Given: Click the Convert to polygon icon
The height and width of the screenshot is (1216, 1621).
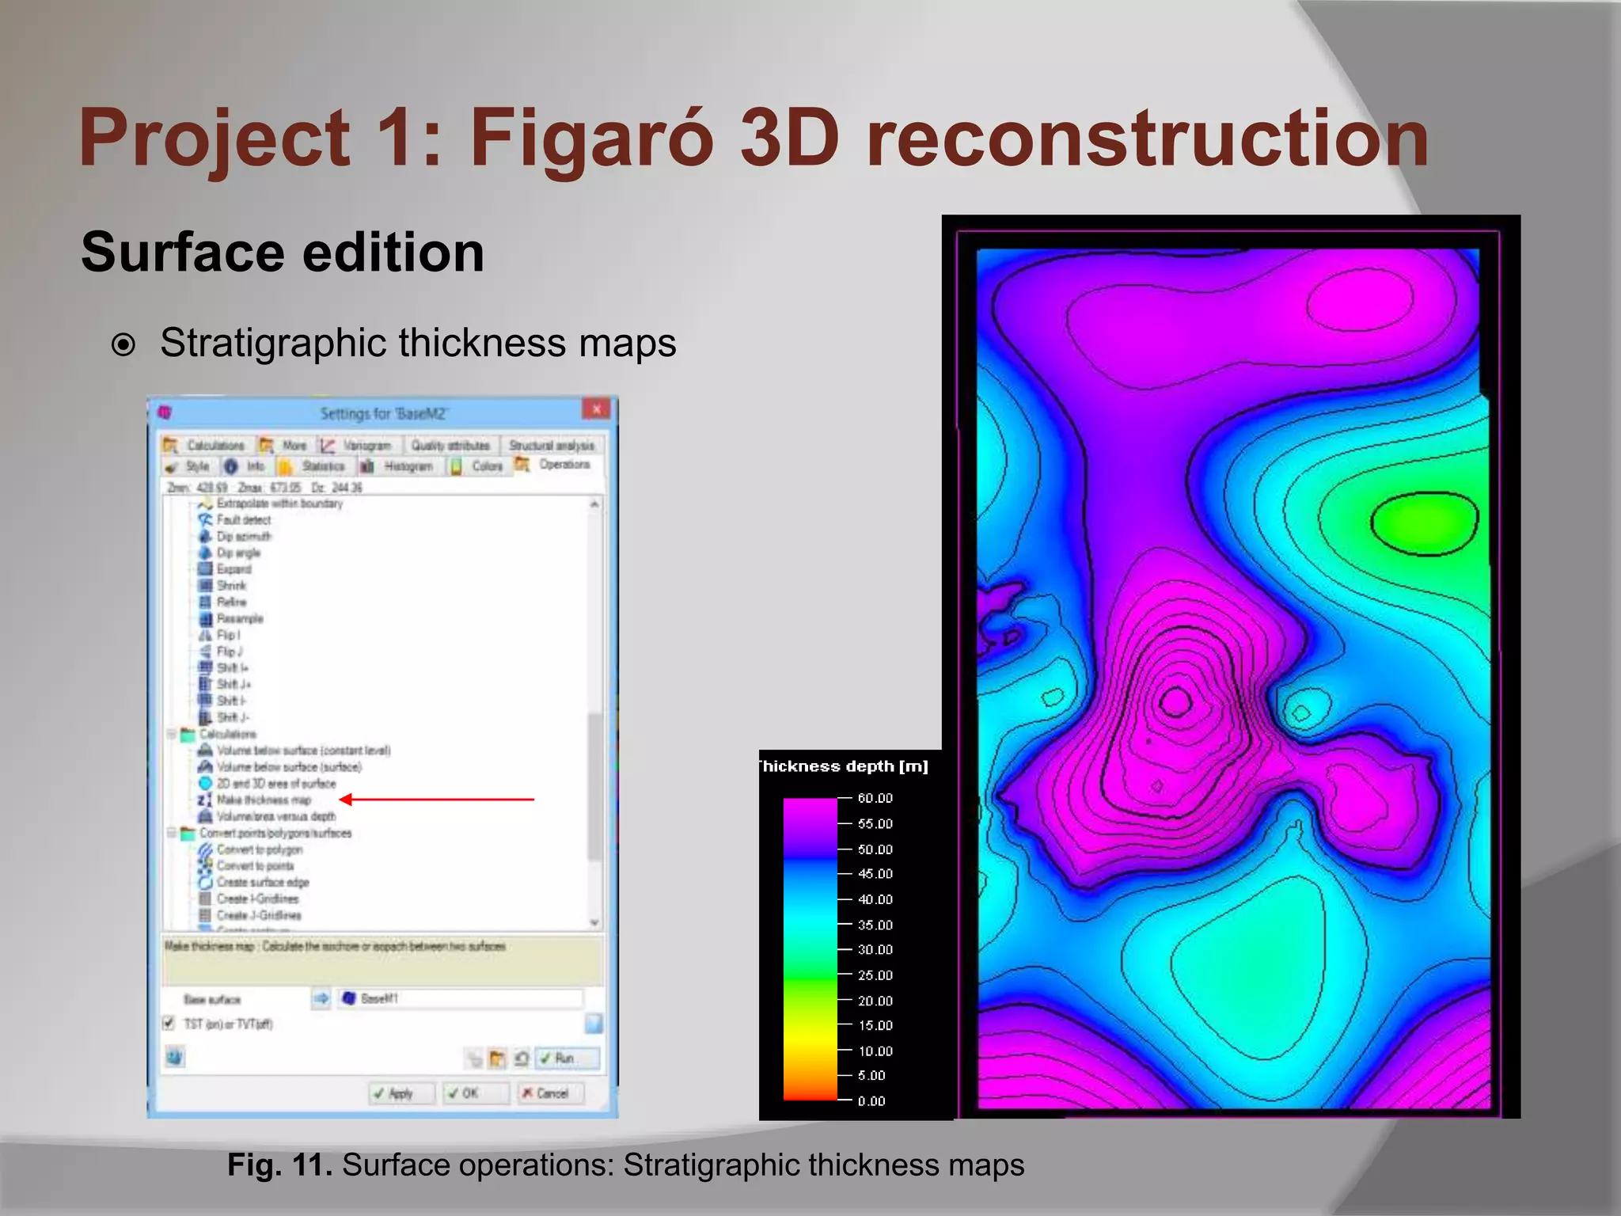Looking at the screenshot, I should point(205,849).
